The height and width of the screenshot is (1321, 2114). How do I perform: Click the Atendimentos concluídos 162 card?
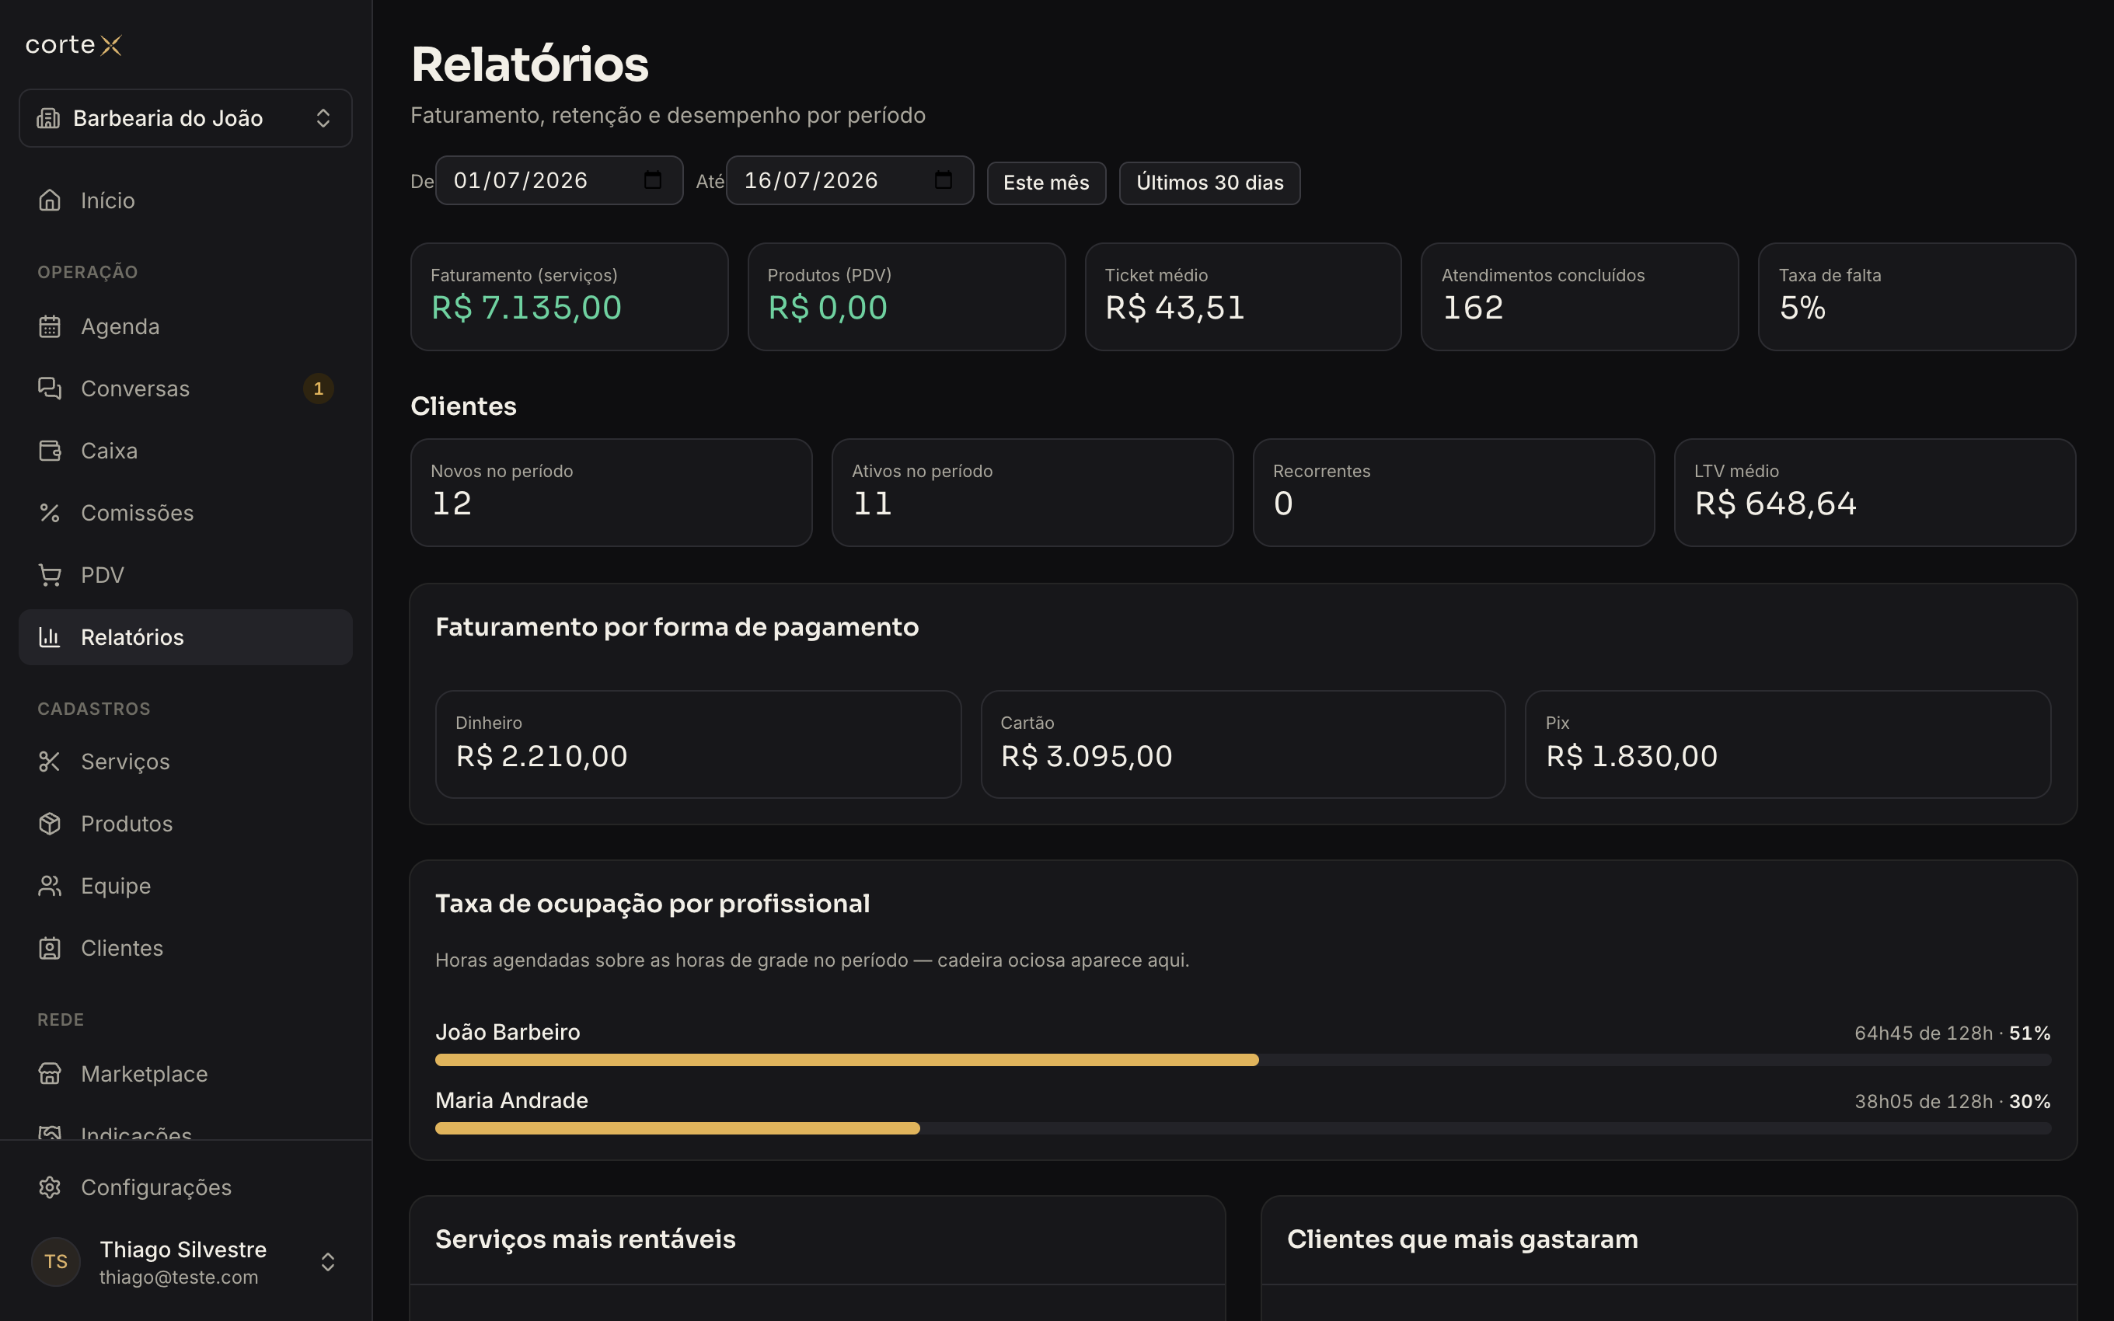point(1579,296)
